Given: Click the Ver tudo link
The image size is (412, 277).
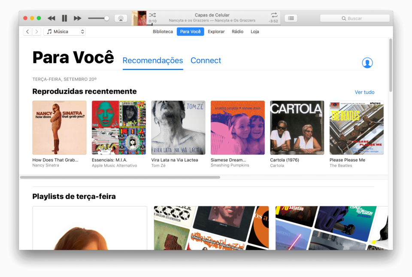Looking at the screenshot, I should click(365, 92).
